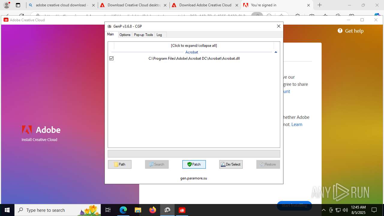This screenshot has height=216, width=384.
Task: Open the Windows Start menu
Action: click(7, 210)
